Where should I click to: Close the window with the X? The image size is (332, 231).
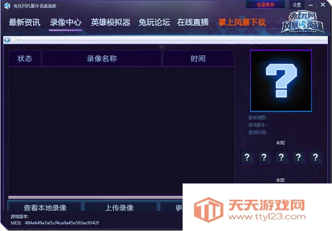point(323,4)
